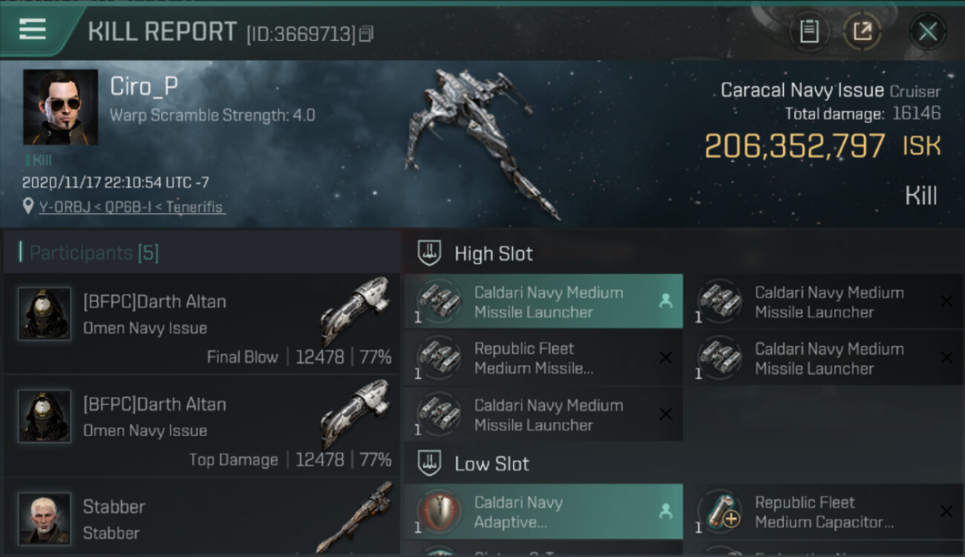
Task: View Ciro_P's character portrait
Action: point(60,107)
